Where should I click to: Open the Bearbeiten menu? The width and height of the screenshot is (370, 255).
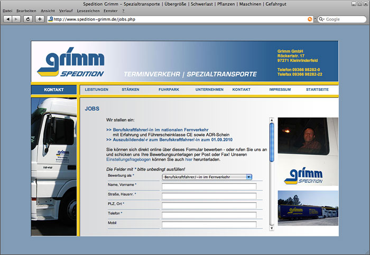[26, 11]
